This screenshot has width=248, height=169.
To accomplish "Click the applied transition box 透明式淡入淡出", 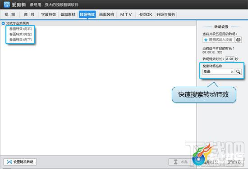I will point(218,40).
